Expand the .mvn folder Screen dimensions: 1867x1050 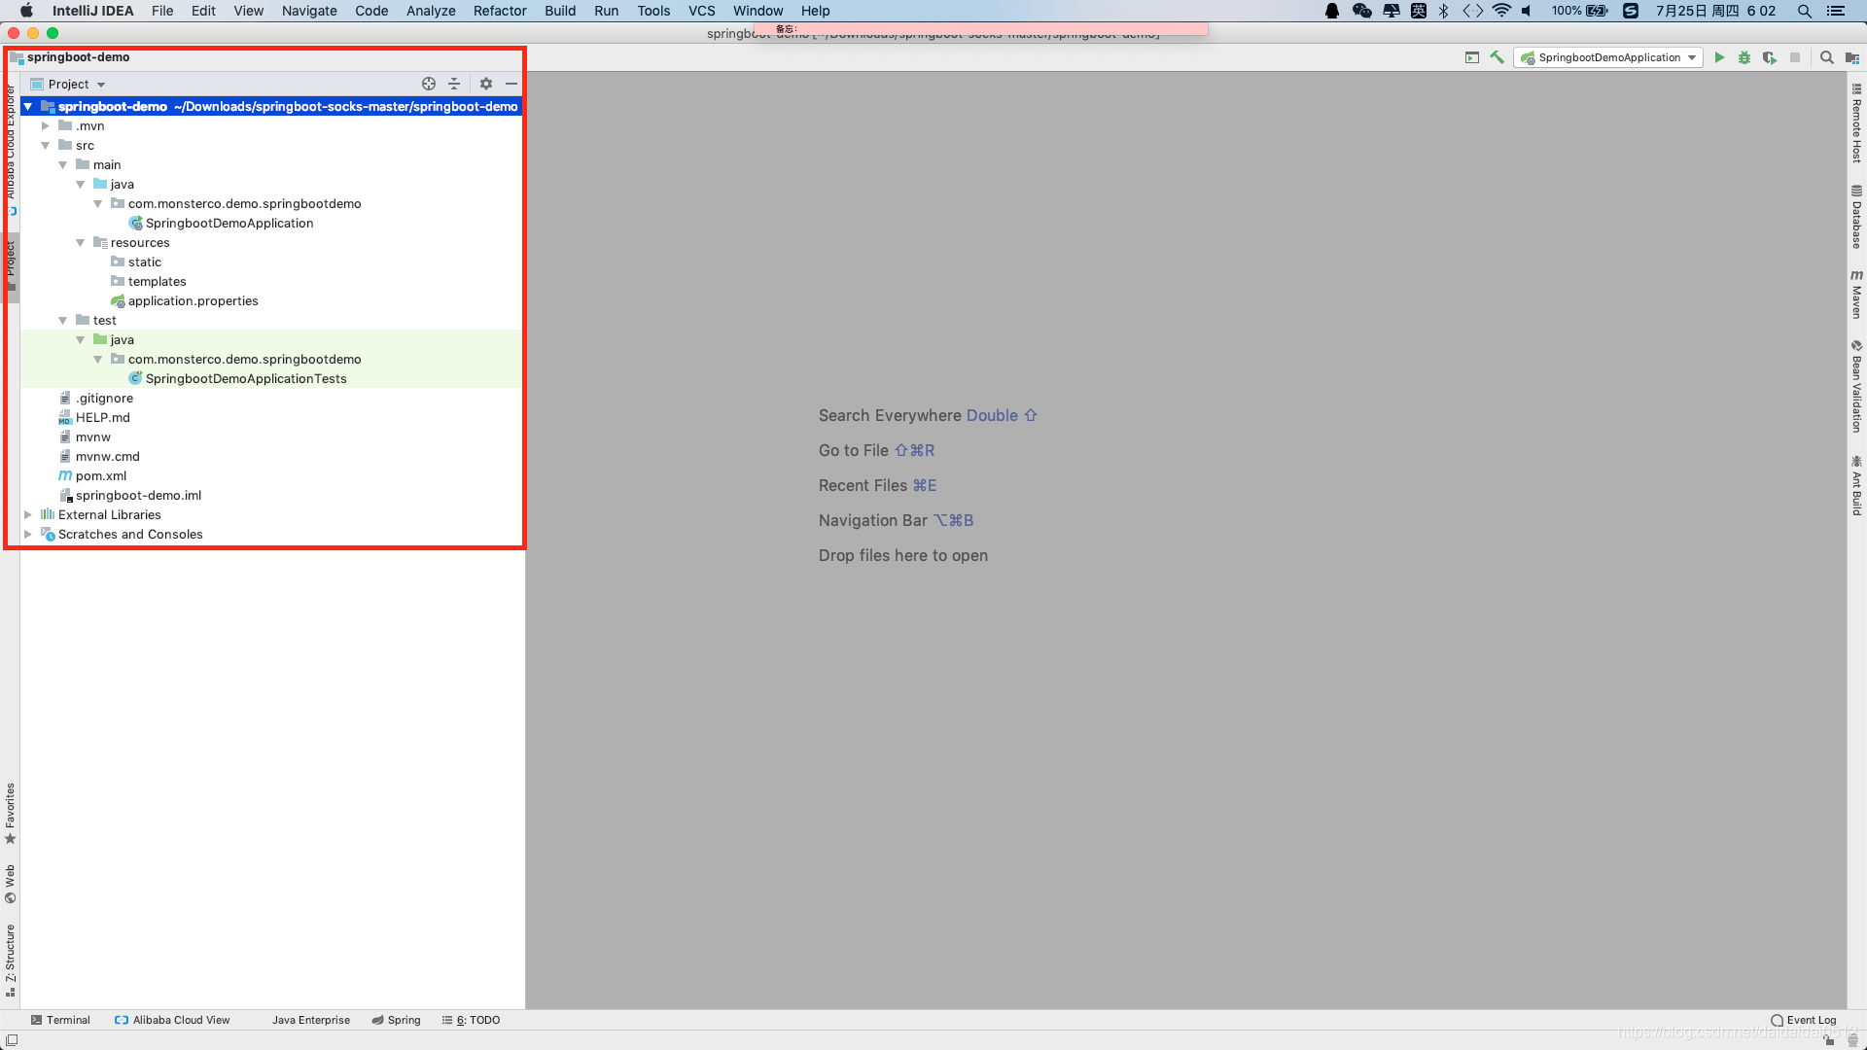click(x=46, y=125)
